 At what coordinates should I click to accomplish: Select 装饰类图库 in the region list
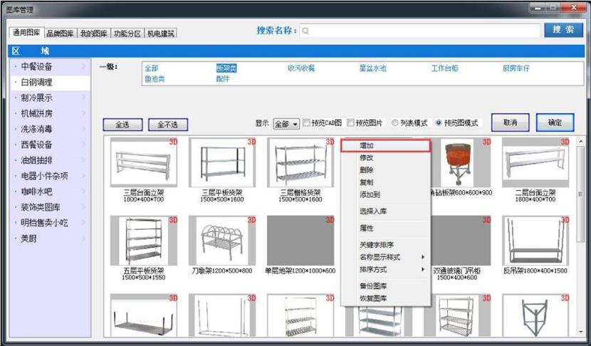[50, 207]
